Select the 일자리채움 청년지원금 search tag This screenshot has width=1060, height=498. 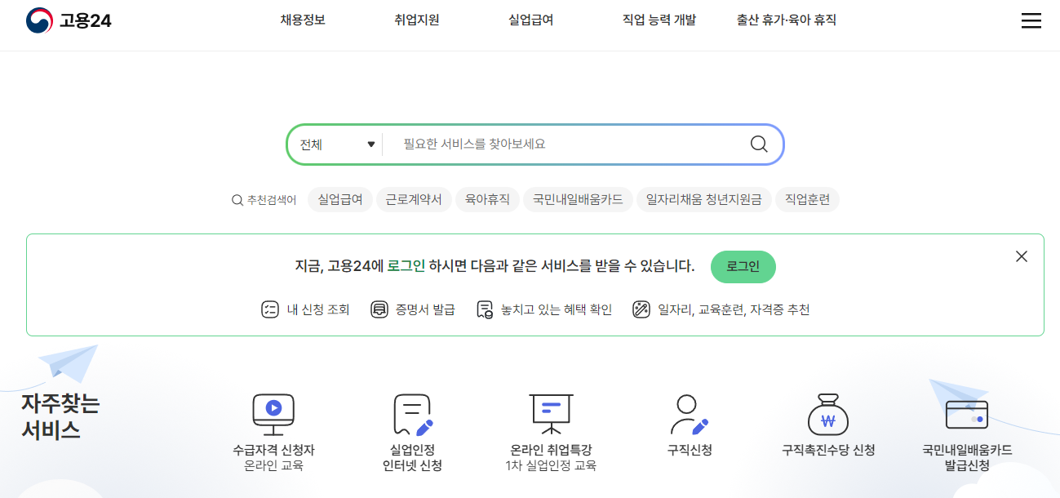click(x=704, y=199)
